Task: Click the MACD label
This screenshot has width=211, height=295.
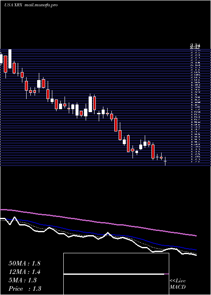Action: click(x=178, y=287)
